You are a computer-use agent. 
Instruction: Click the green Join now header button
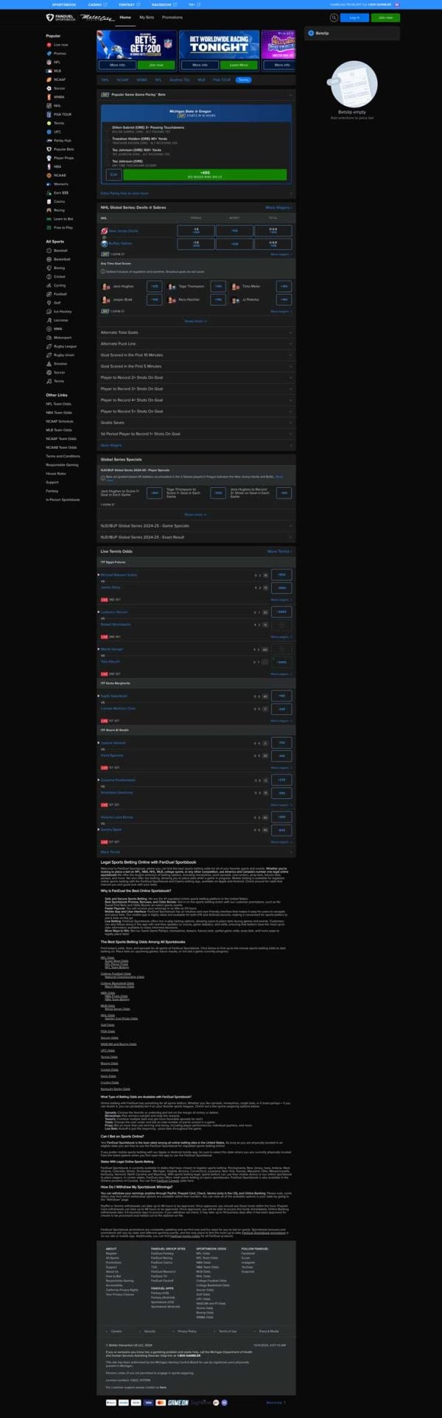385,17
